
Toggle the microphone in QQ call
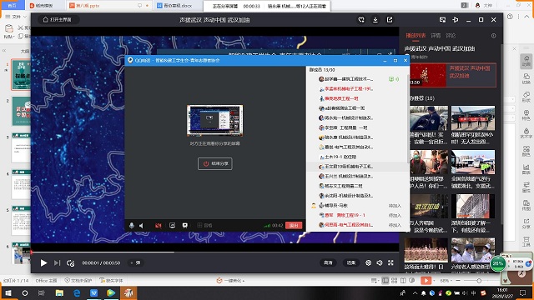132,226
